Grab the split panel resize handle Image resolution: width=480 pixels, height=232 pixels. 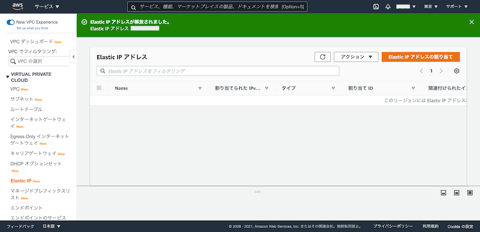(258, 191)
